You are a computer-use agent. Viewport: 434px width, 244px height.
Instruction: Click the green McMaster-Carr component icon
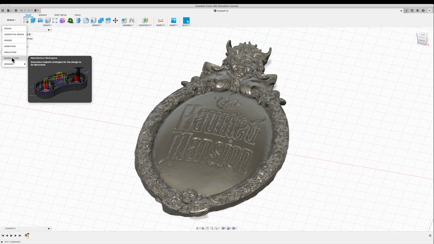(70, 20)
